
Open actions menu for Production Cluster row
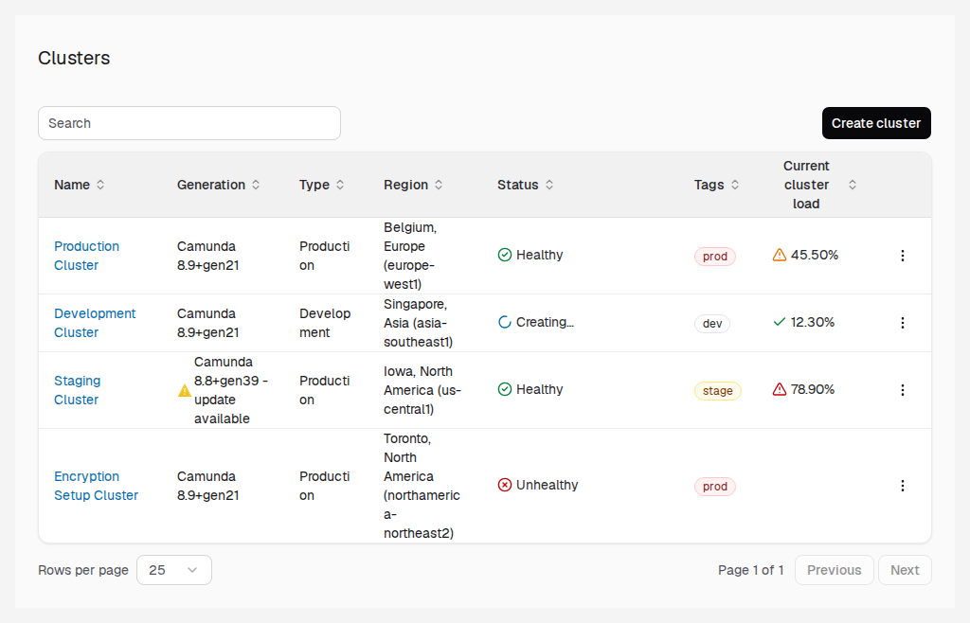[x=903, y=256]
